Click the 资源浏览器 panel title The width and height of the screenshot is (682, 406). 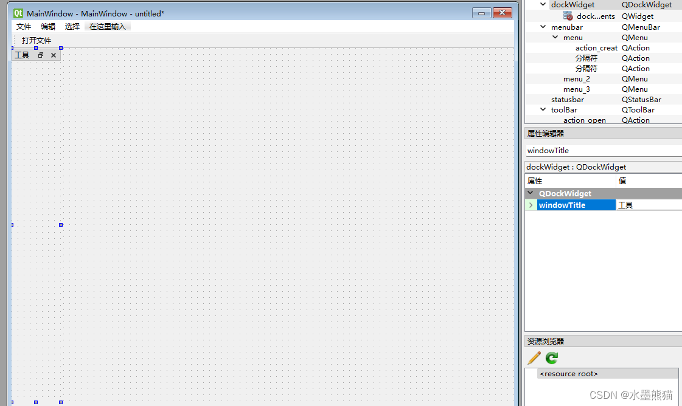tap(546, 341)
